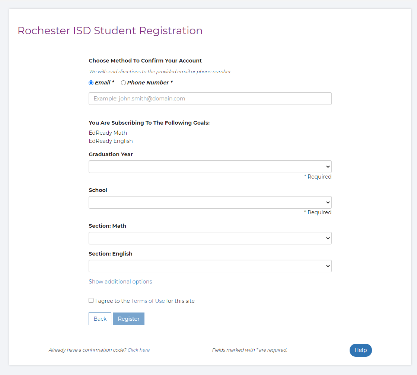Screen dimensions: 417x375
Task: Click Show additional options link
Action: (121, 282)
